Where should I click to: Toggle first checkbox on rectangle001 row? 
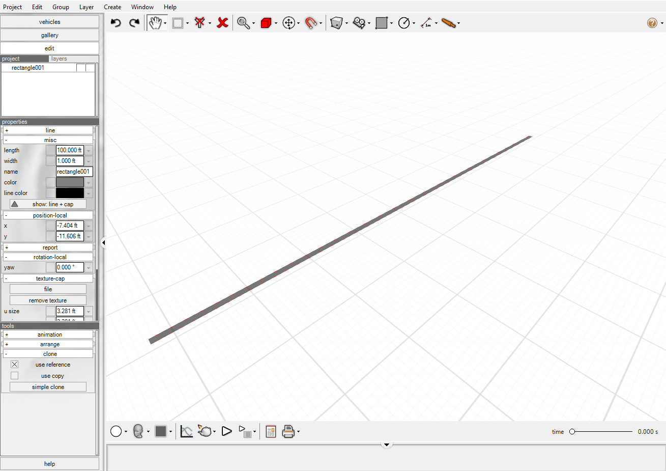(x=80, y=68)
